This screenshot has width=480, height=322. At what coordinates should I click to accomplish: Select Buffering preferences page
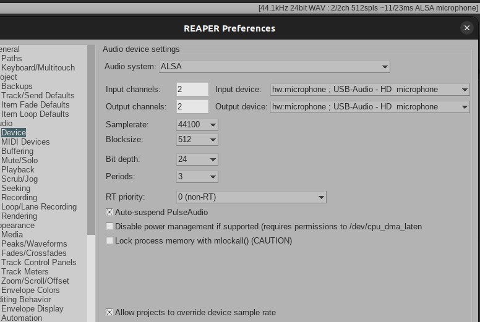tap(17, 151)
